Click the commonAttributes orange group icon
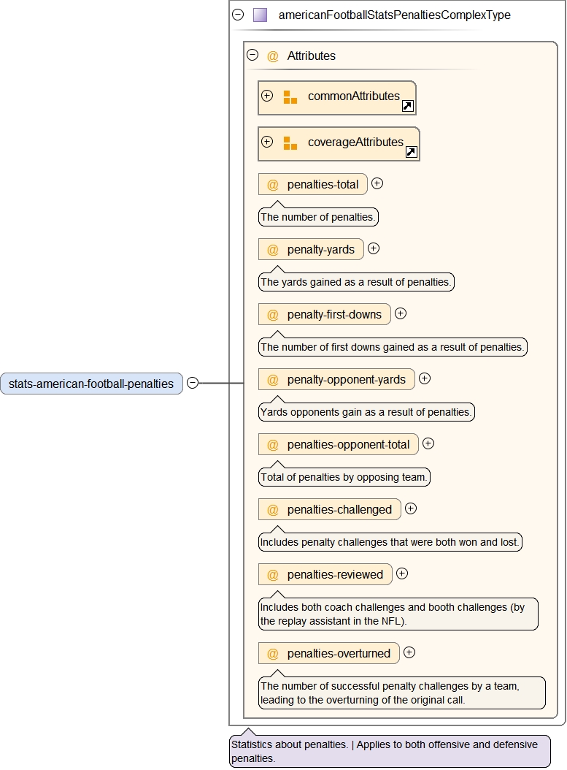 [x=290, y=97]
